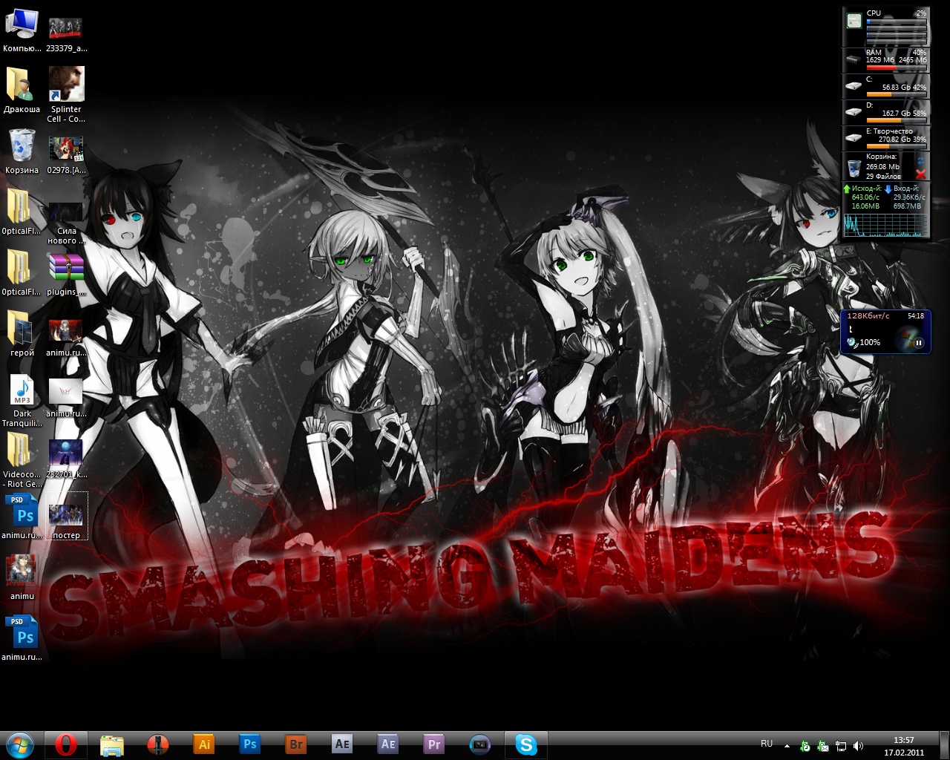Click the E: Творчество drive gadget icon

click(x=854, y=138)
